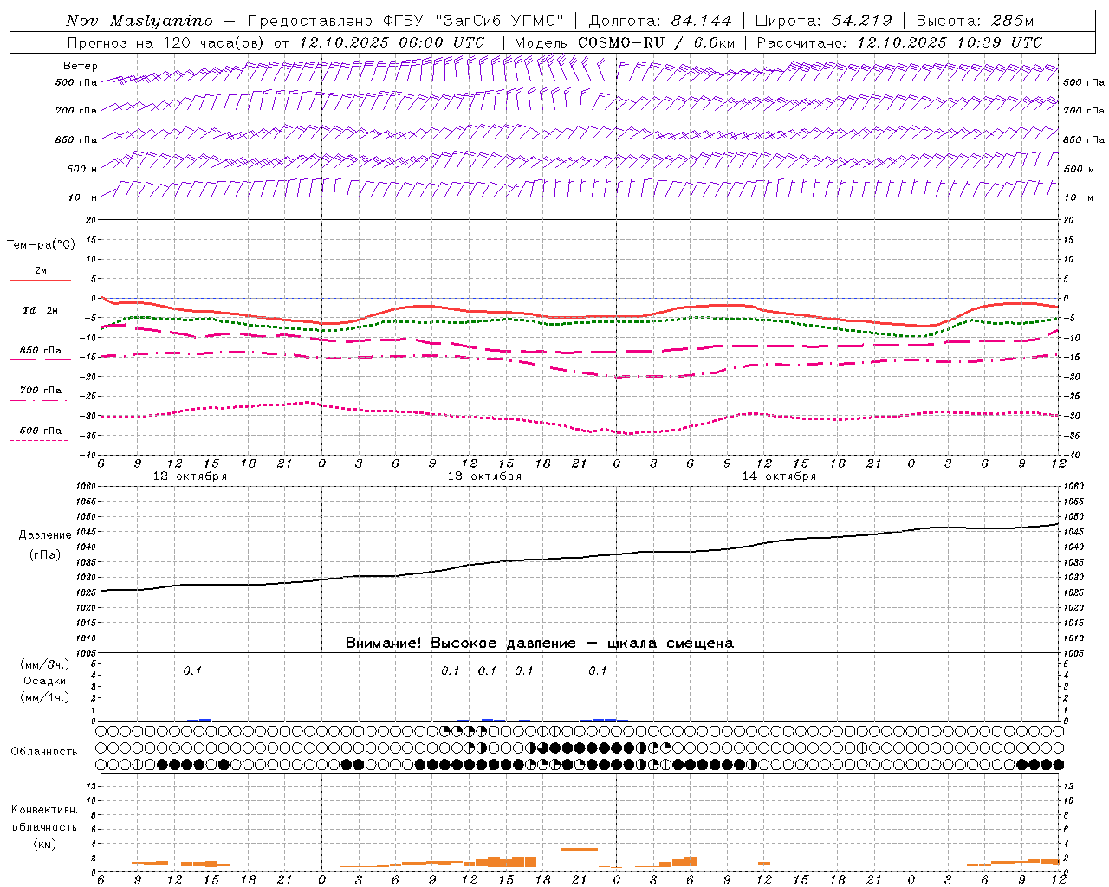
Task: Click the Давление panel label
Action: 45,535
